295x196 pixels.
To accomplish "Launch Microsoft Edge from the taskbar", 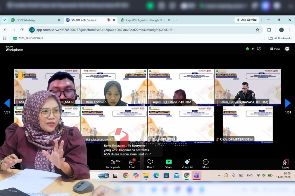I will coord(156,175).
